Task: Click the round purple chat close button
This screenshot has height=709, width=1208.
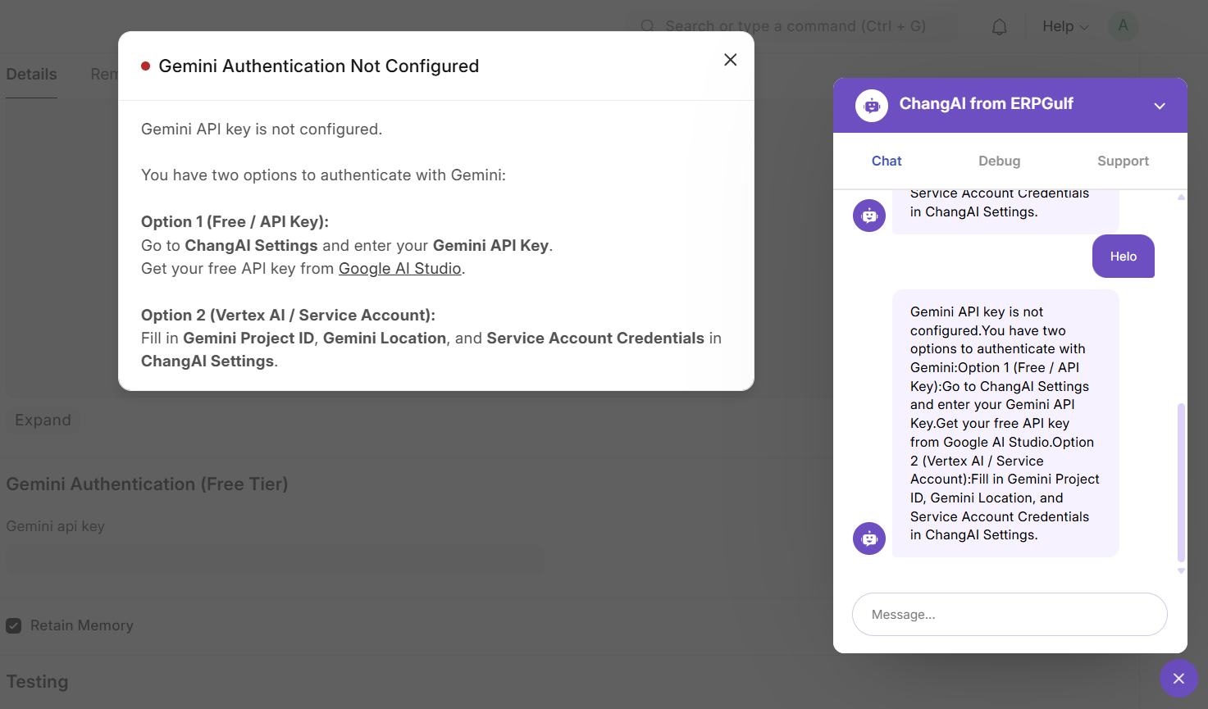Action: (1178, 679)
